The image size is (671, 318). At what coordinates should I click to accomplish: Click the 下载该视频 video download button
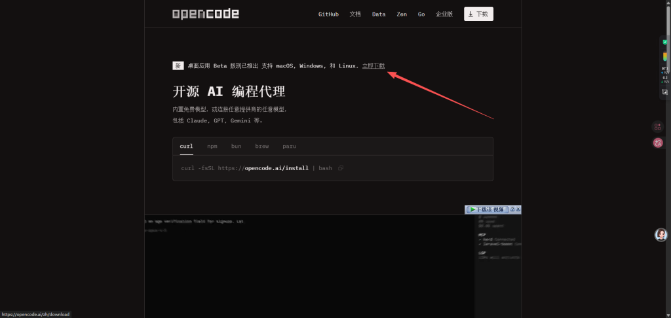pos(487,209)
